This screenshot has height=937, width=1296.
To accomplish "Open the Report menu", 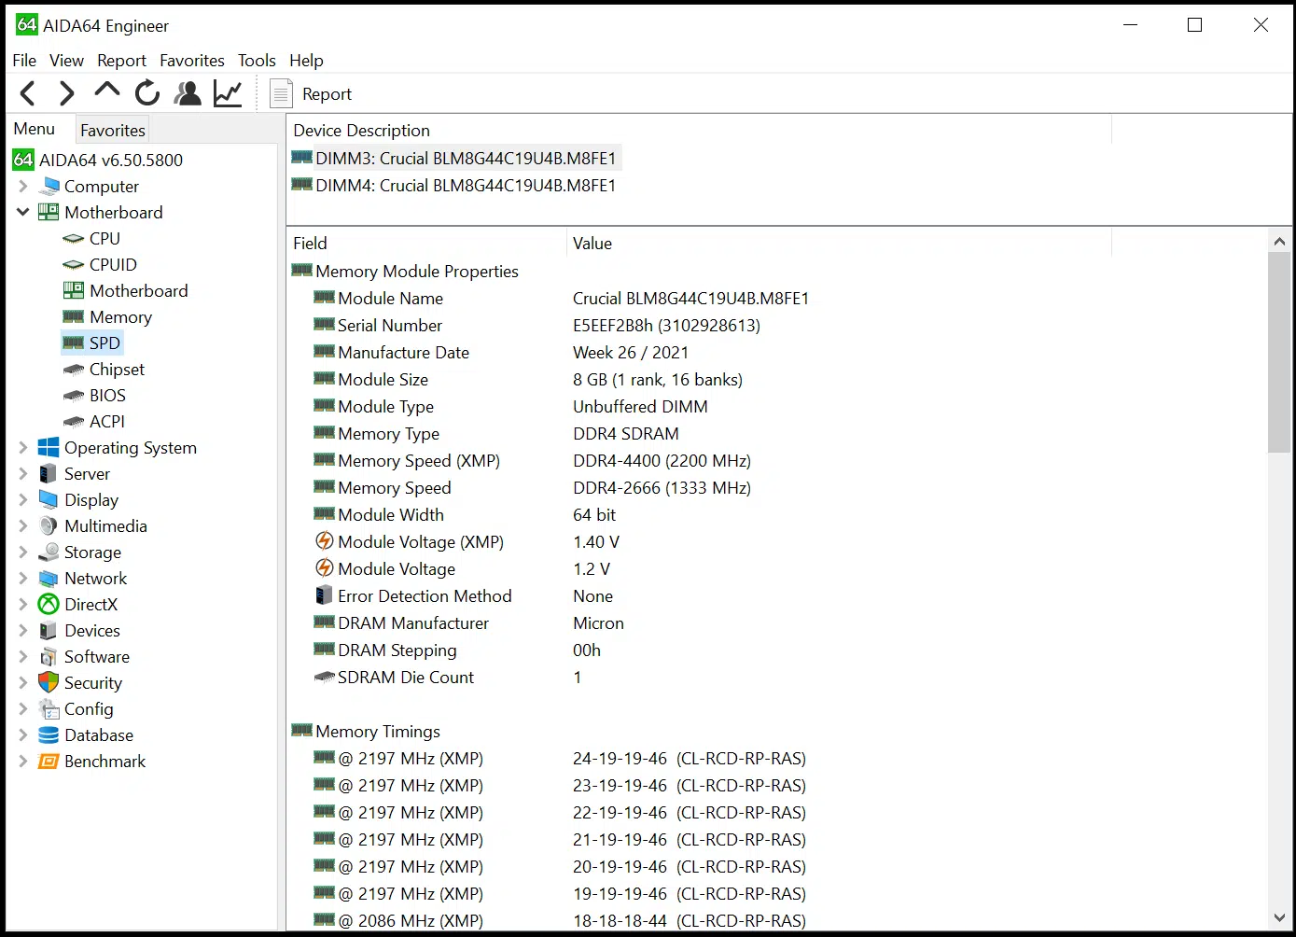I will click(121, 61).
